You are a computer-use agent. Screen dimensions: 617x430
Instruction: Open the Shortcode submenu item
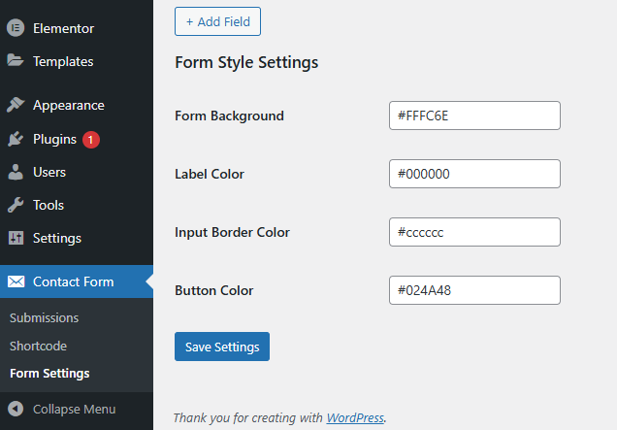pyautogui.click(x=38, y=346)
